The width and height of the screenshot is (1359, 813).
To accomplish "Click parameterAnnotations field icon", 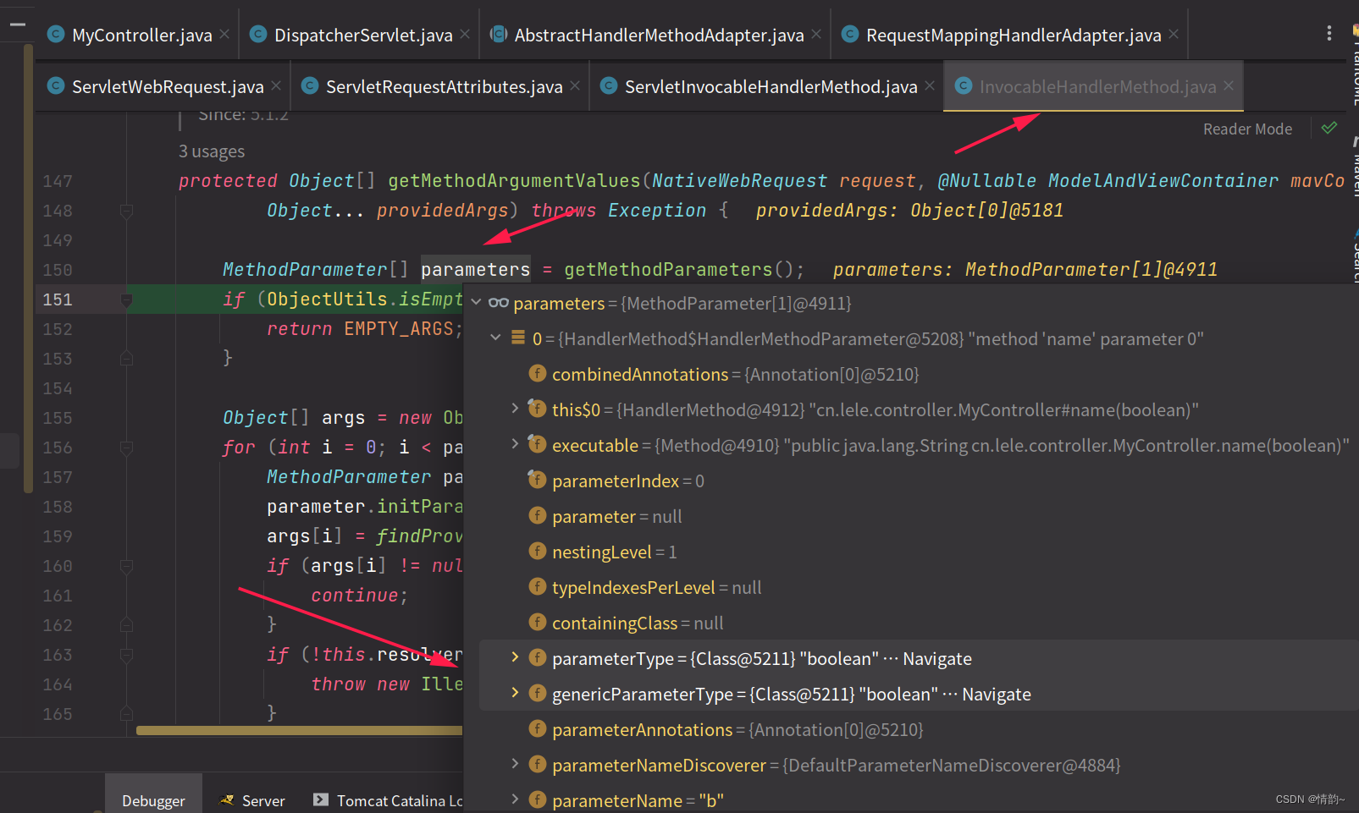I will (537, 728).
